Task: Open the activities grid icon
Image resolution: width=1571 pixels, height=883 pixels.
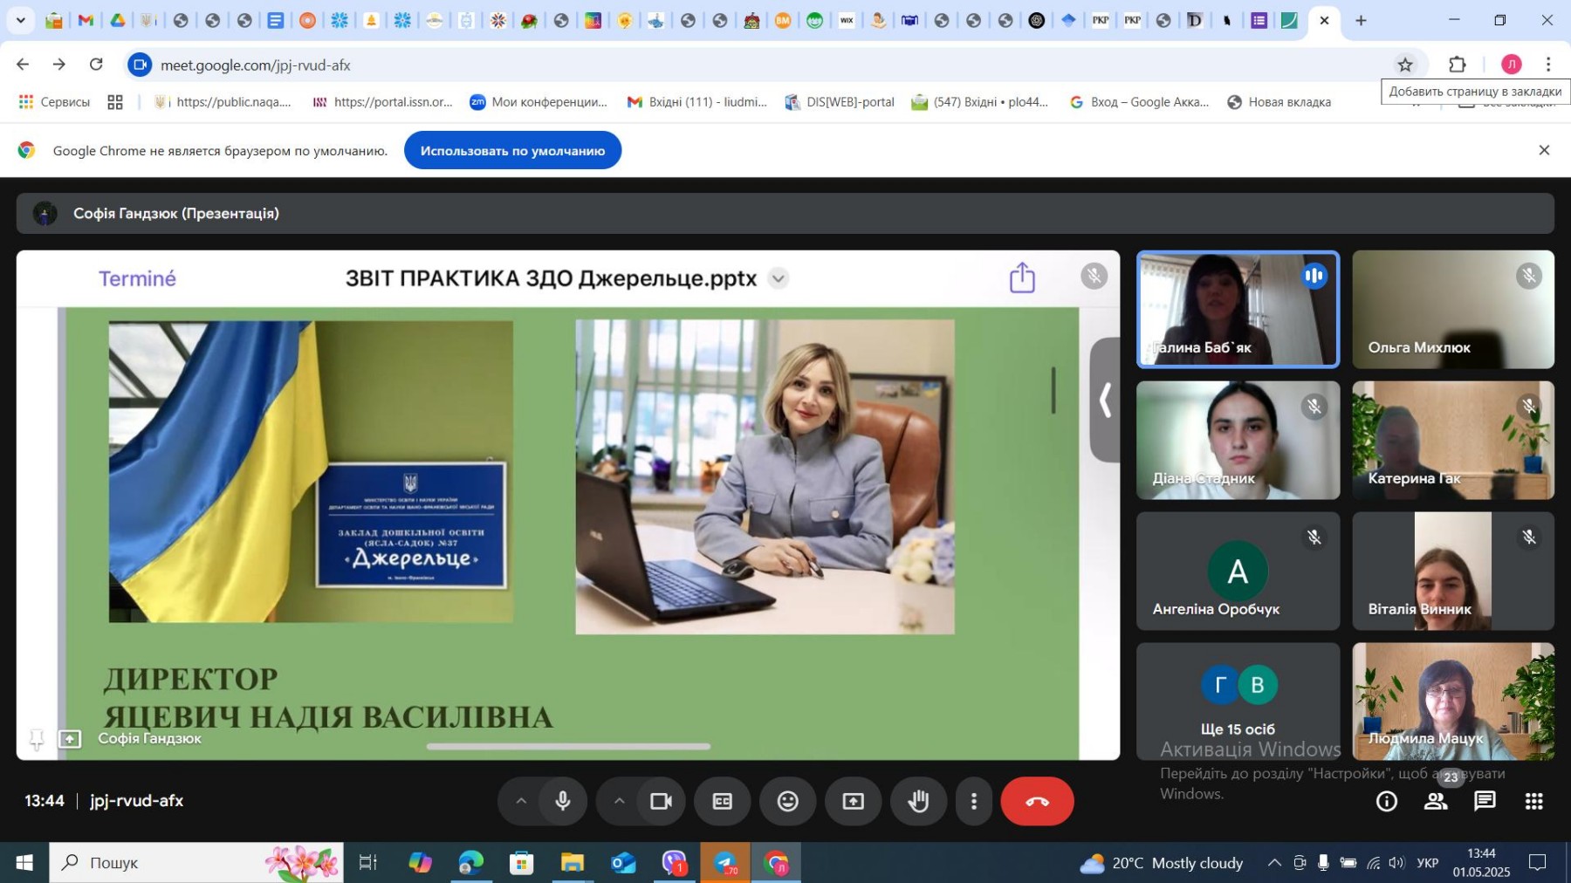Action: coord(1533,801)
